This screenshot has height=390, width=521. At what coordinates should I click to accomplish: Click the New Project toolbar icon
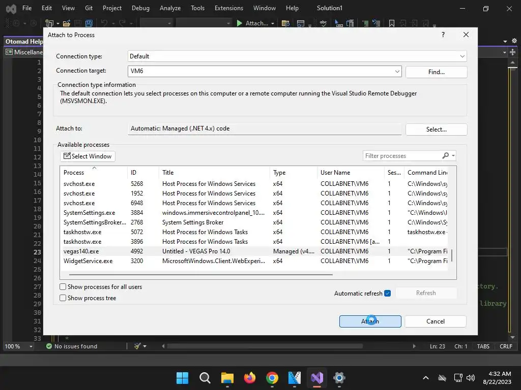click(49, 23)
